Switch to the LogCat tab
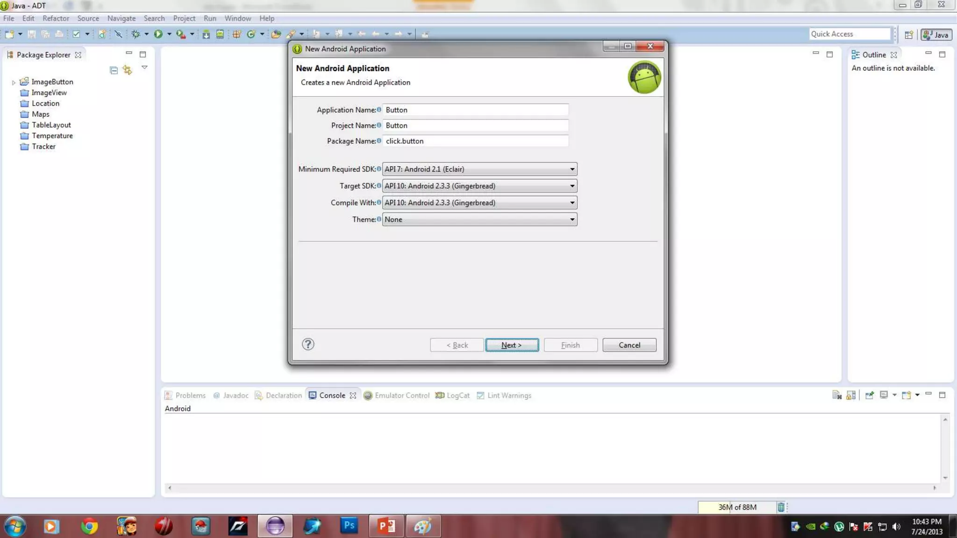The width and height of the screenshot is (957, 538). point(452,396)
